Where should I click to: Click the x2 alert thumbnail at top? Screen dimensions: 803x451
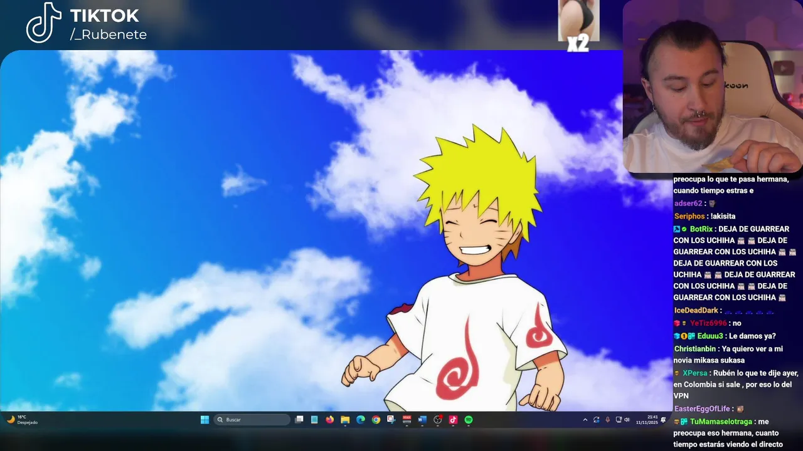coord(578,25)
